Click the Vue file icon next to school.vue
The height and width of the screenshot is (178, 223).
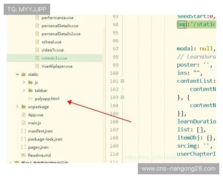[37, 42]
